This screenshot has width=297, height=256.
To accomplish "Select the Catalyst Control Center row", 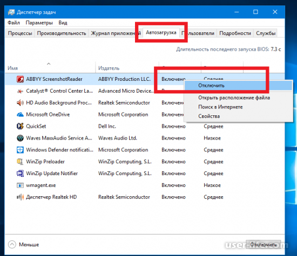I will coord(59,91).
